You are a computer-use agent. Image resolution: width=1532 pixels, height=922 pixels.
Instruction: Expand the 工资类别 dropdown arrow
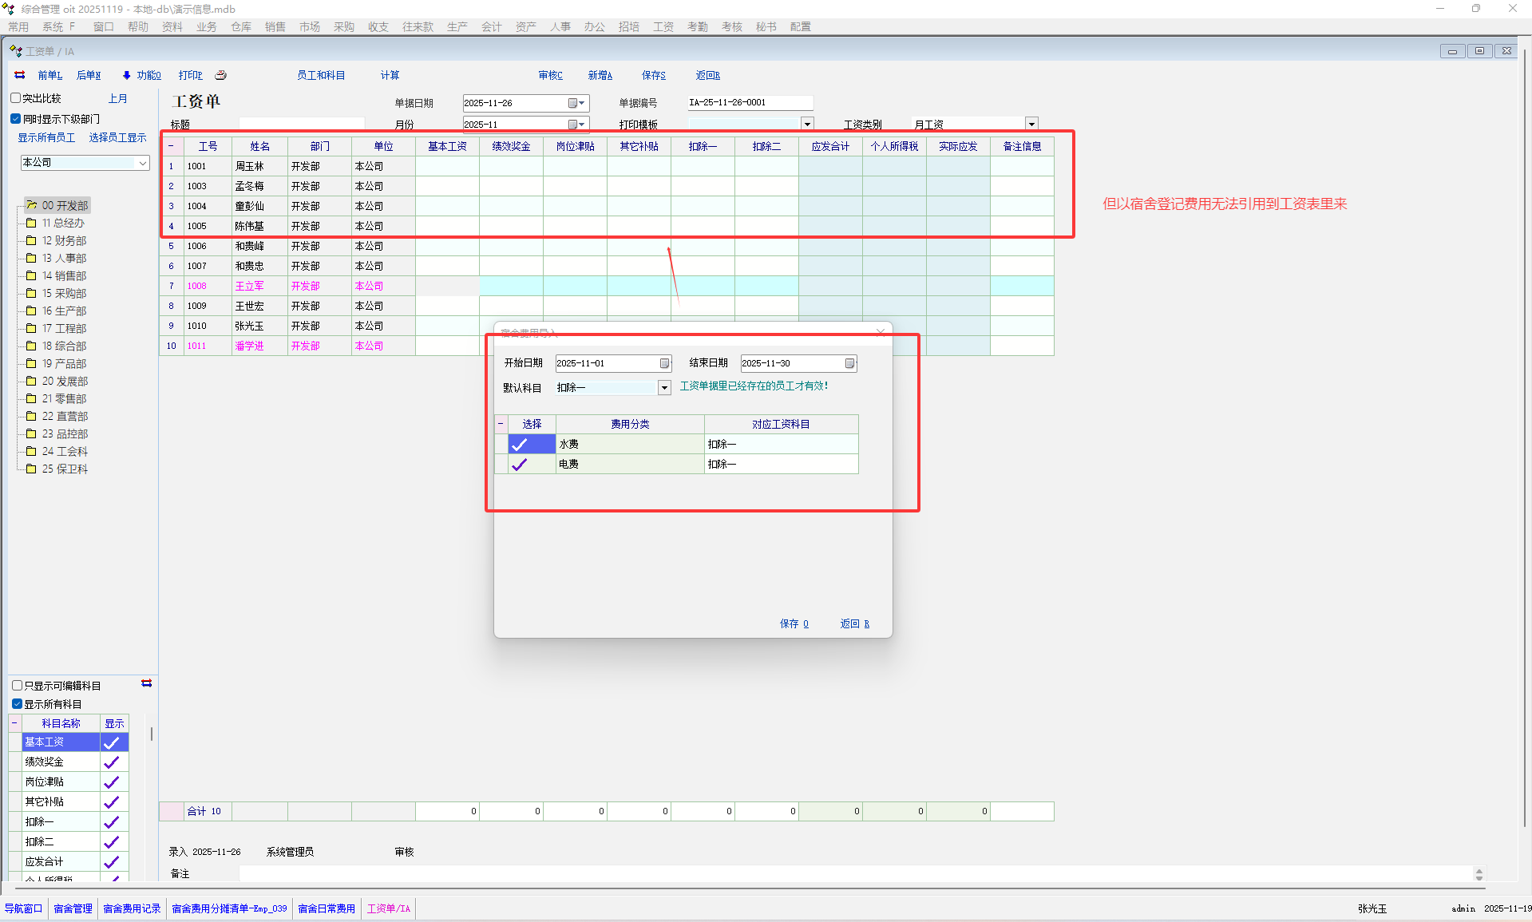1031,124
